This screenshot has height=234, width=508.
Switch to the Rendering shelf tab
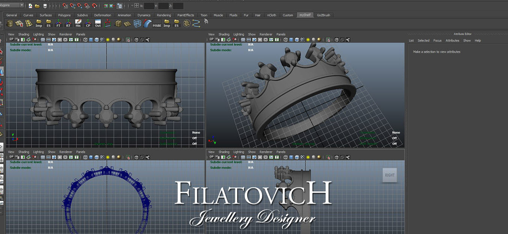[164, 15]
